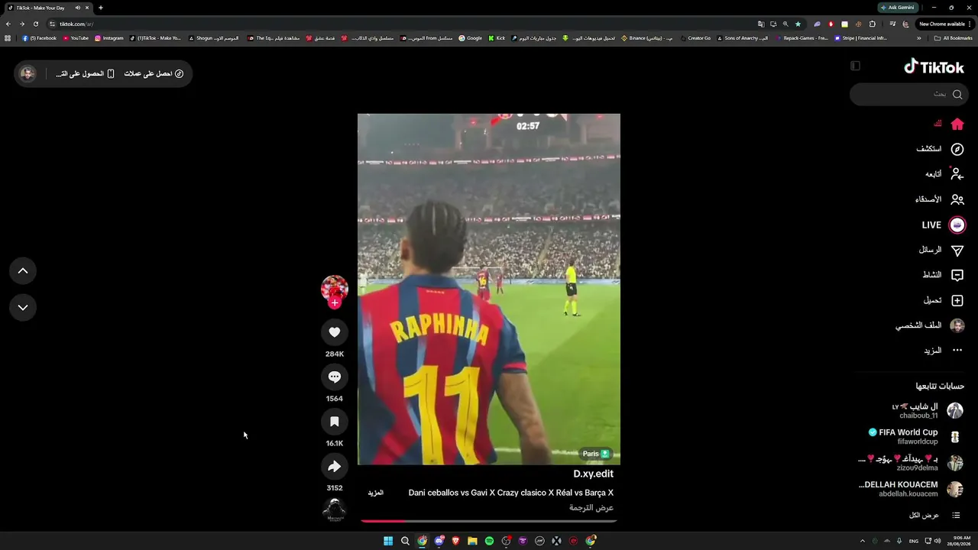Click Get Coins (احصل على عملات) button
The height and width of the screenshot is (550, 978).
[154, 74]
